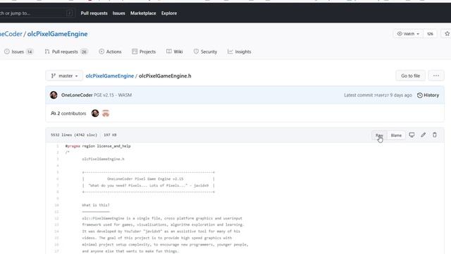Image resolution: width=451 pixels, height=254 pixels.
Task: Switch to the Projects tab
Action: click(144, 52)
